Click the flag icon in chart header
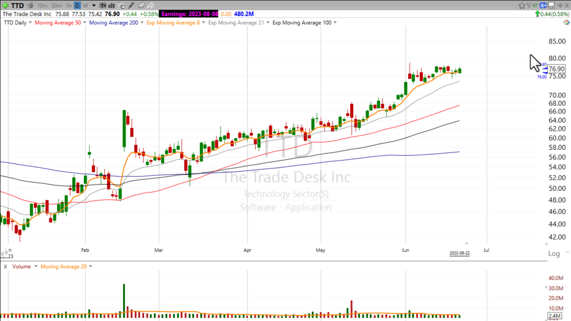 [529, 5]
